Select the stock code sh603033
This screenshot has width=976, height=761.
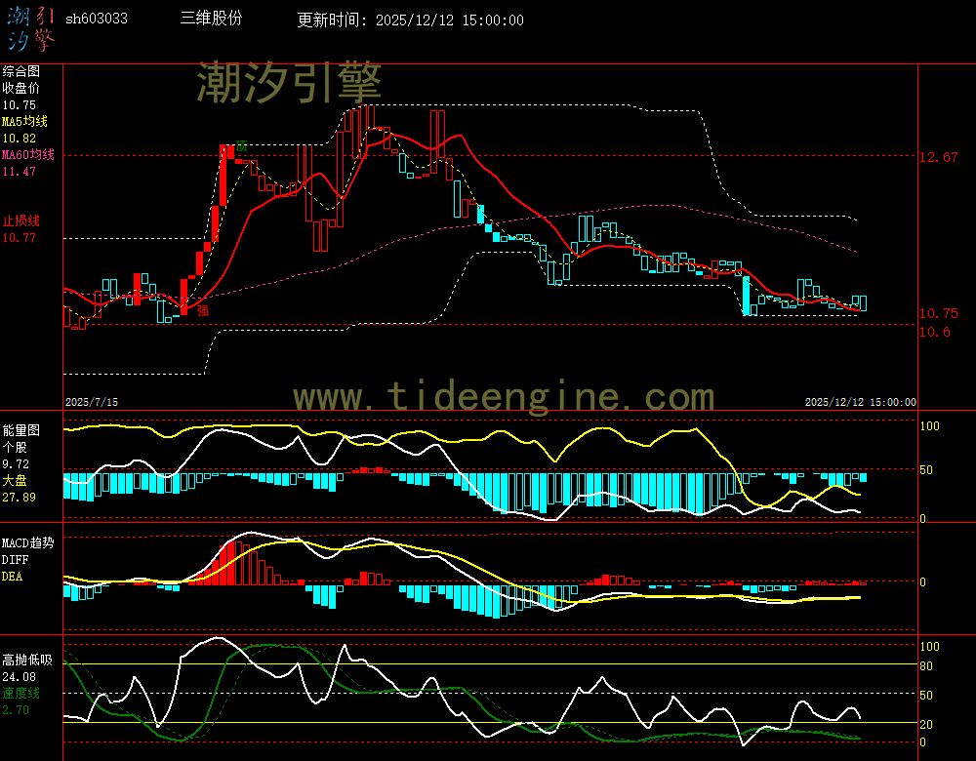click(x=96, y=20)
